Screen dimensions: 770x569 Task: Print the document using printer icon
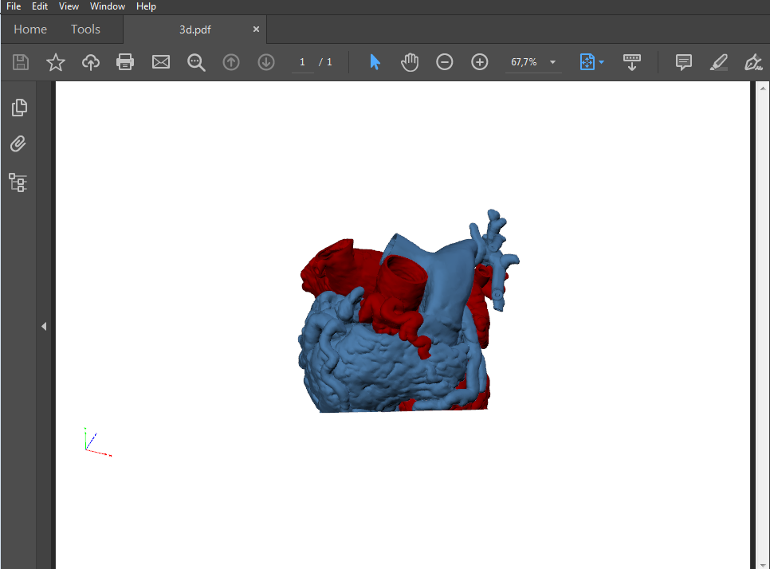[x=125, y=62]
